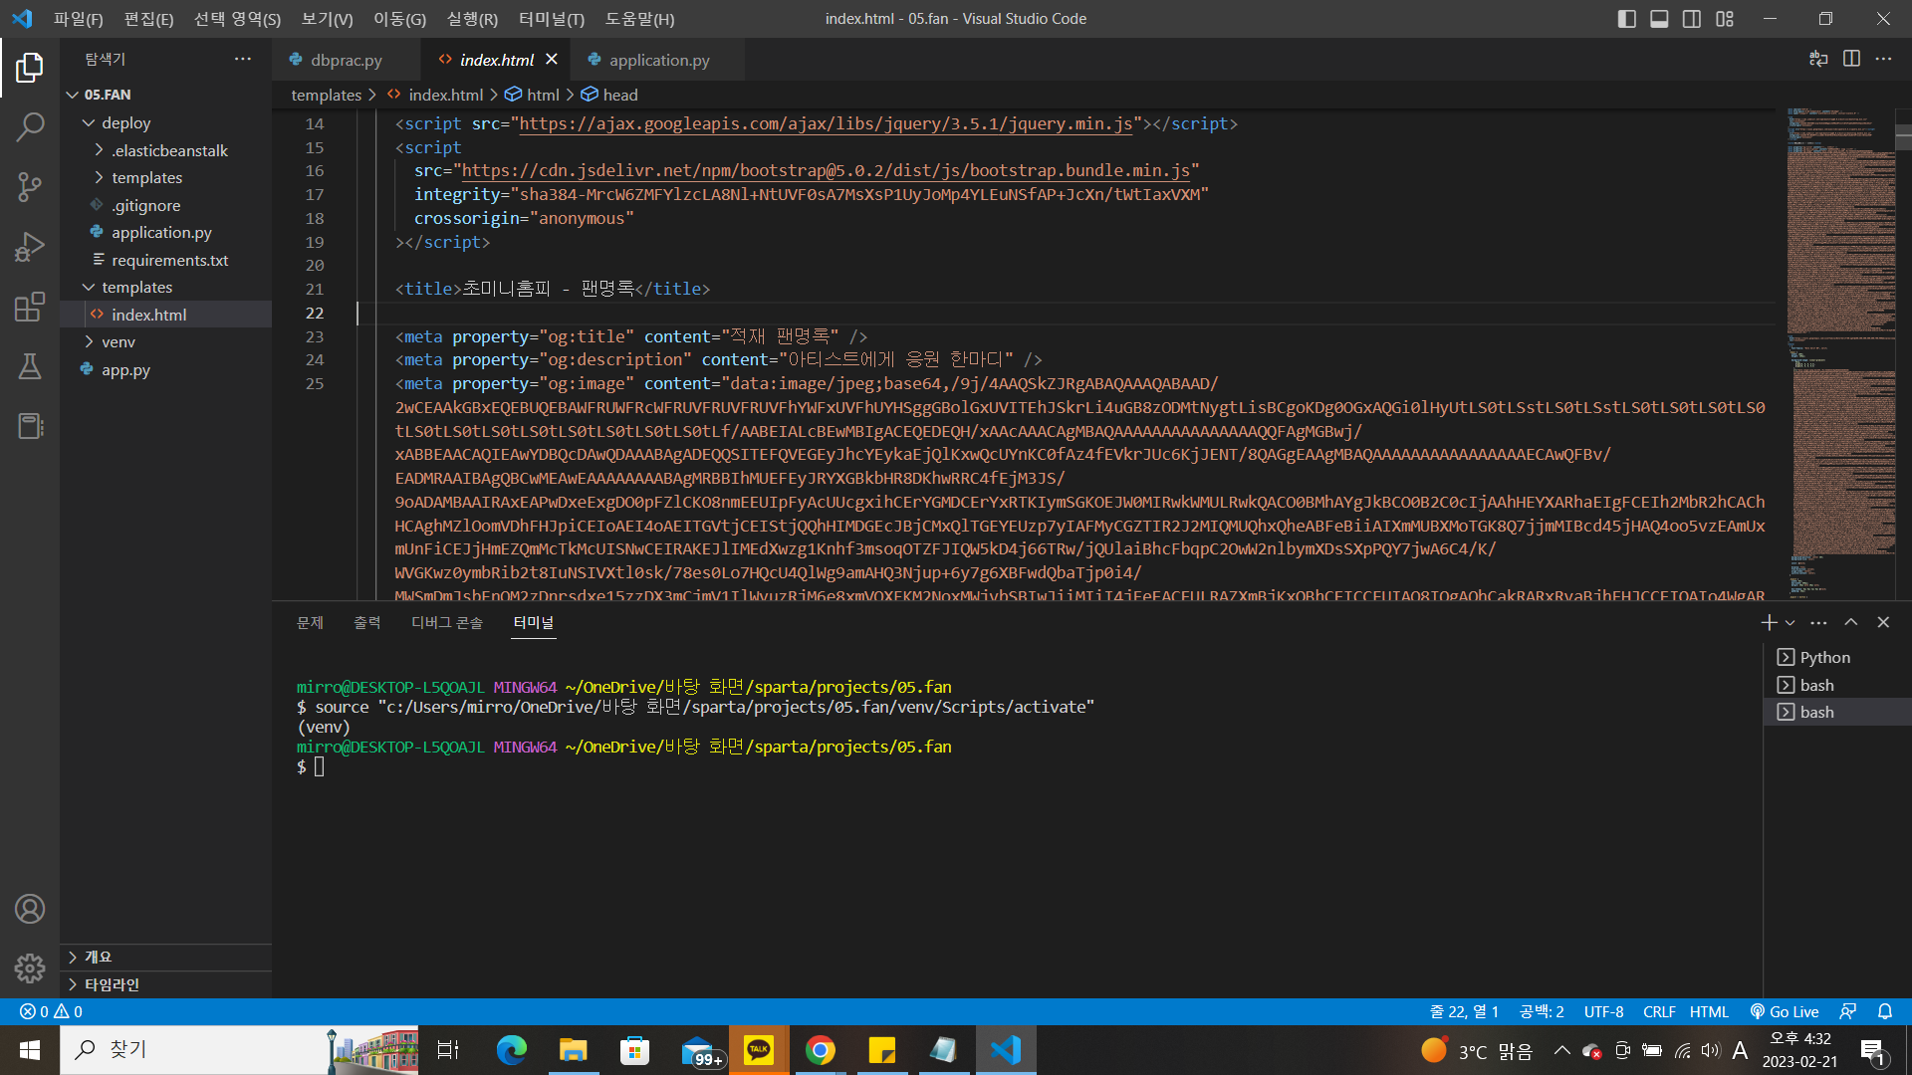Close the index.html editor tab
Screen dimensions: 1912x1075
[552, 60]
